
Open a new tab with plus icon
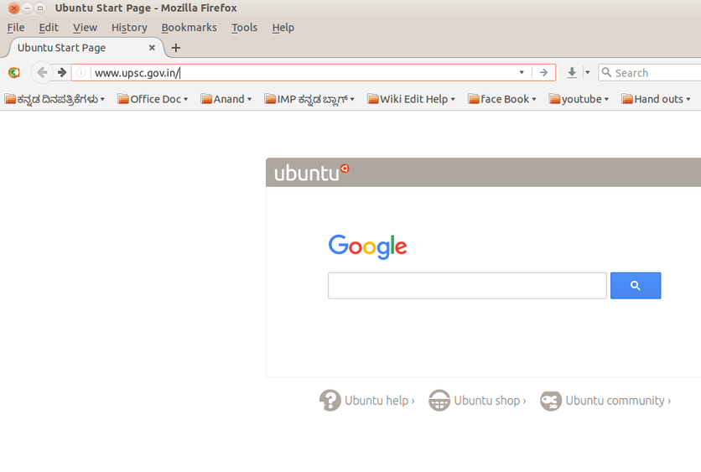click(x=175, y=48)
